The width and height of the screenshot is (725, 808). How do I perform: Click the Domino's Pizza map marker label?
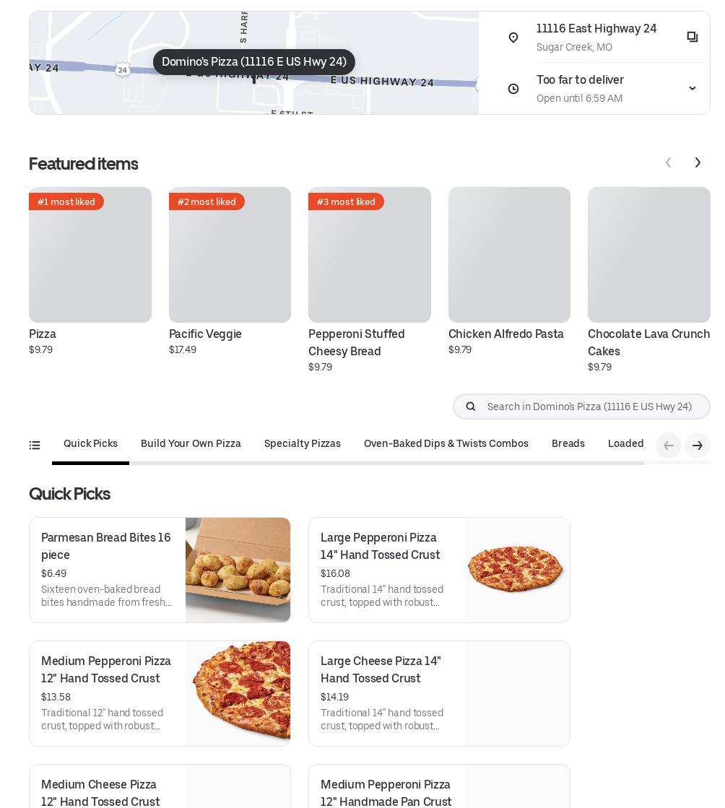254,62
